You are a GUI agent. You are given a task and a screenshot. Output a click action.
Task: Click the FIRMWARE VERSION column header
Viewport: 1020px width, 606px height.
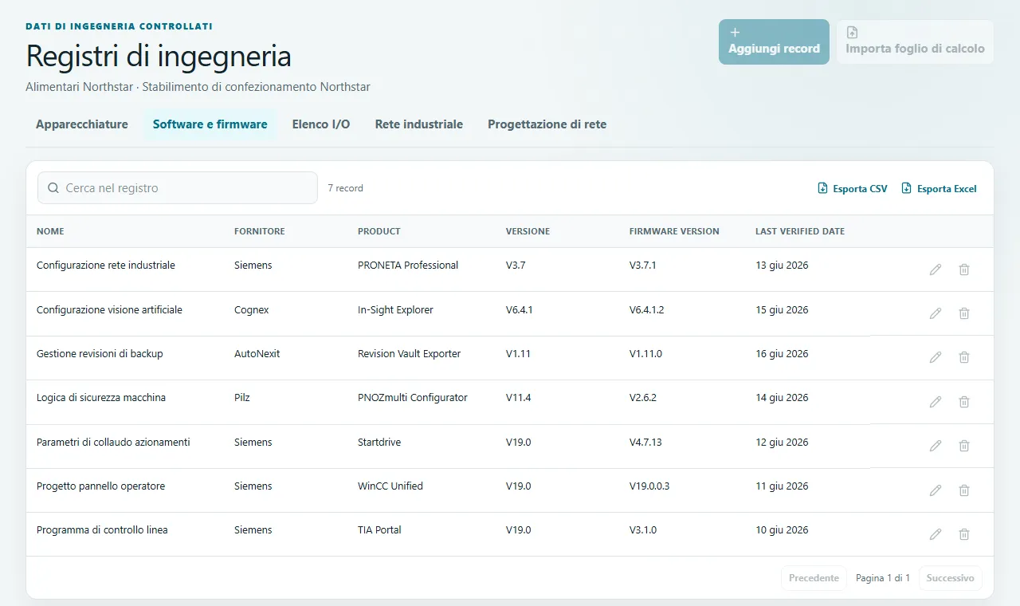click(x=674, y=231)
